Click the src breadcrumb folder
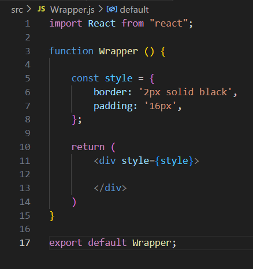The image size is (253, 269). pos(17,10)
